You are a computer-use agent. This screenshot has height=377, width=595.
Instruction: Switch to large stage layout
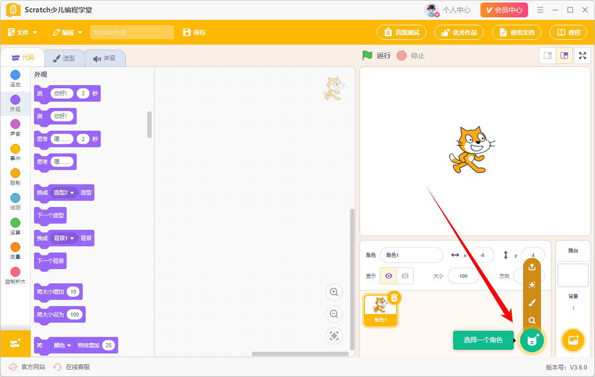564,56
